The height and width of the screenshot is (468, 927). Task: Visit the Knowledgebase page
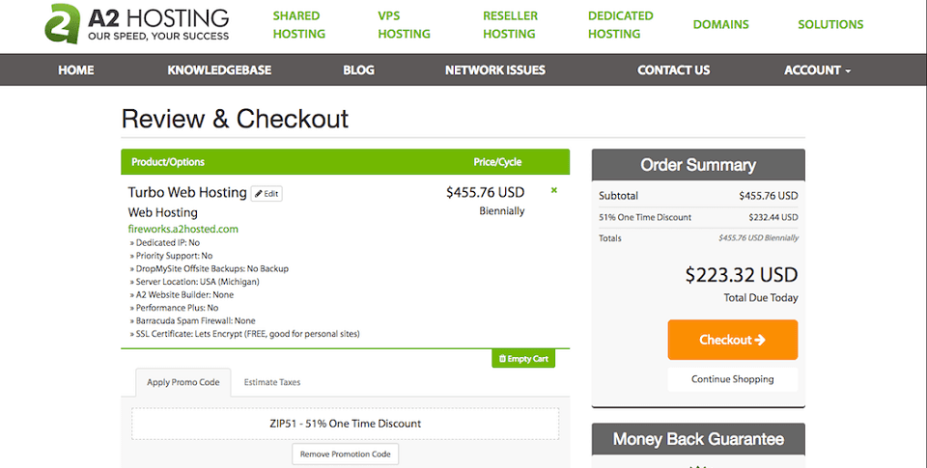point(219,70)
